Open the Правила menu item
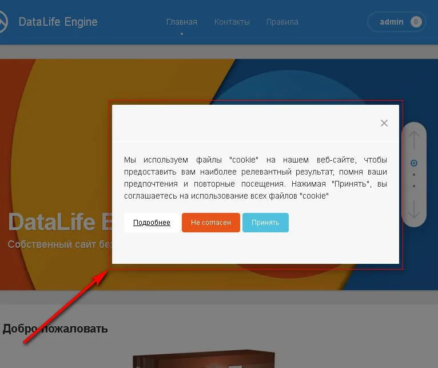Viewport: 438px width, 368px height. pos(282,22)
